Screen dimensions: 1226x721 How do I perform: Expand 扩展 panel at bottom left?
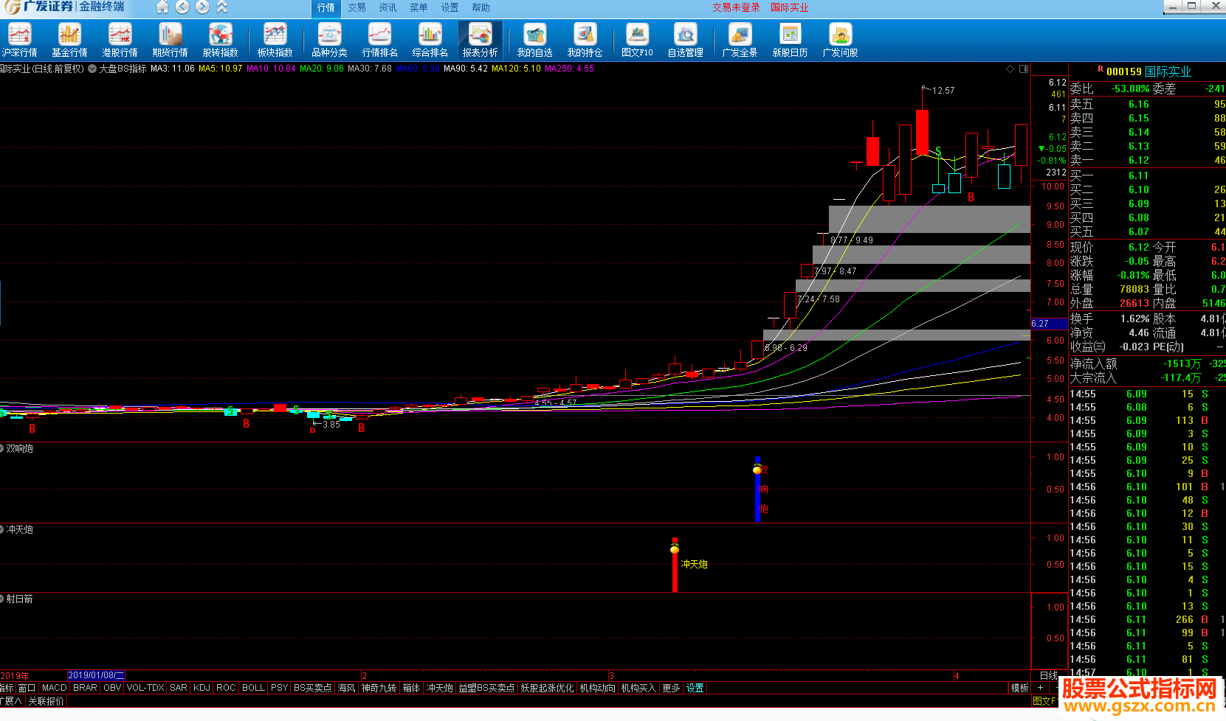coord(11,701)
